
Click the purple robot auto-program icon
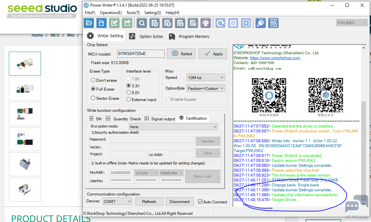coord(206,23)
